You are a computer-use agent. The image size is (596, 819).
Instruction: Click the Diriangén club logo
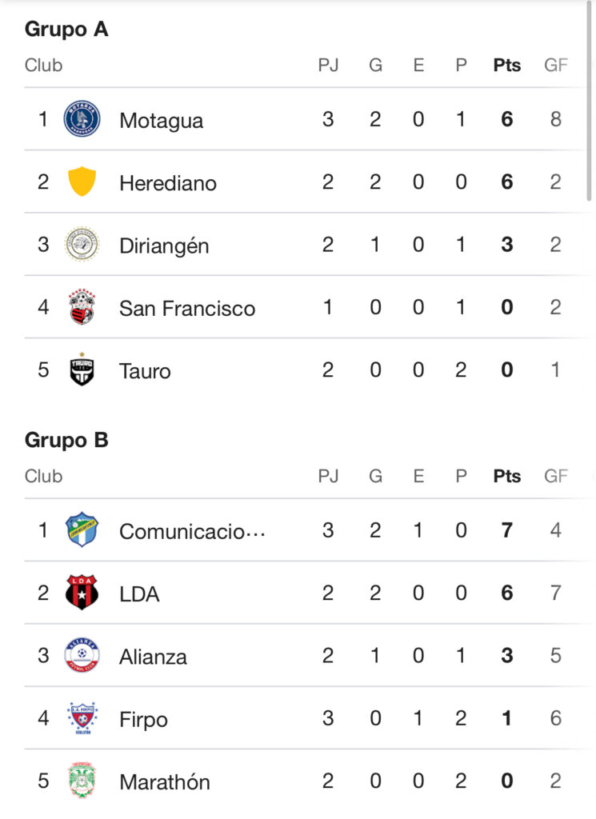(x=82, y=245)
